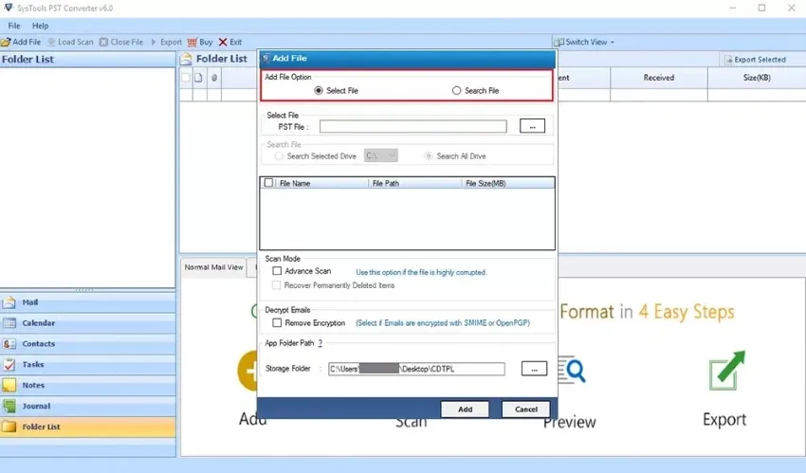Click the Add File toolbar icon
Image resolution: width=806 pixels, height=473 pixels.
coord(6,42)
